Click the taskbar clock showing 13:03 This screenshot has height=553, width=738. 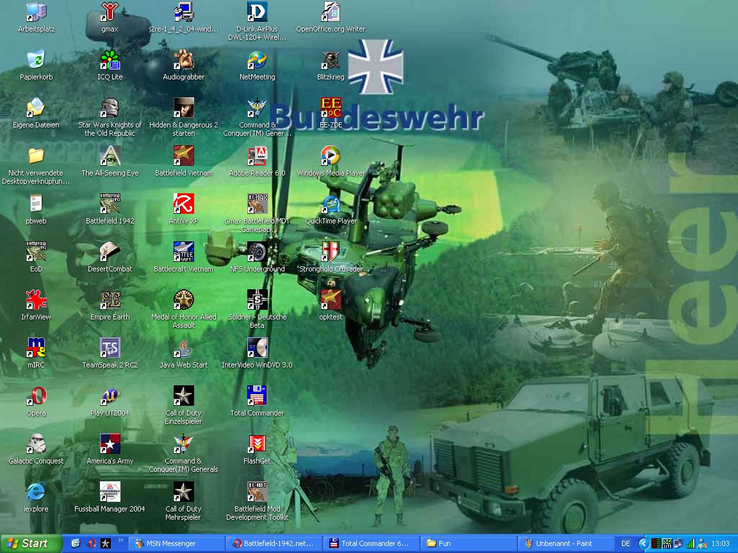click(720, 543)
